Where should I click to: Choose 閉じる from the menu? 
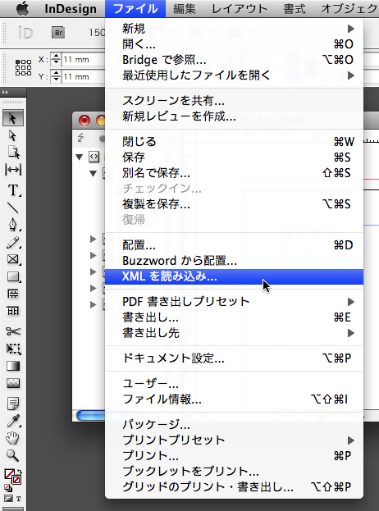[x=235, y=142]
